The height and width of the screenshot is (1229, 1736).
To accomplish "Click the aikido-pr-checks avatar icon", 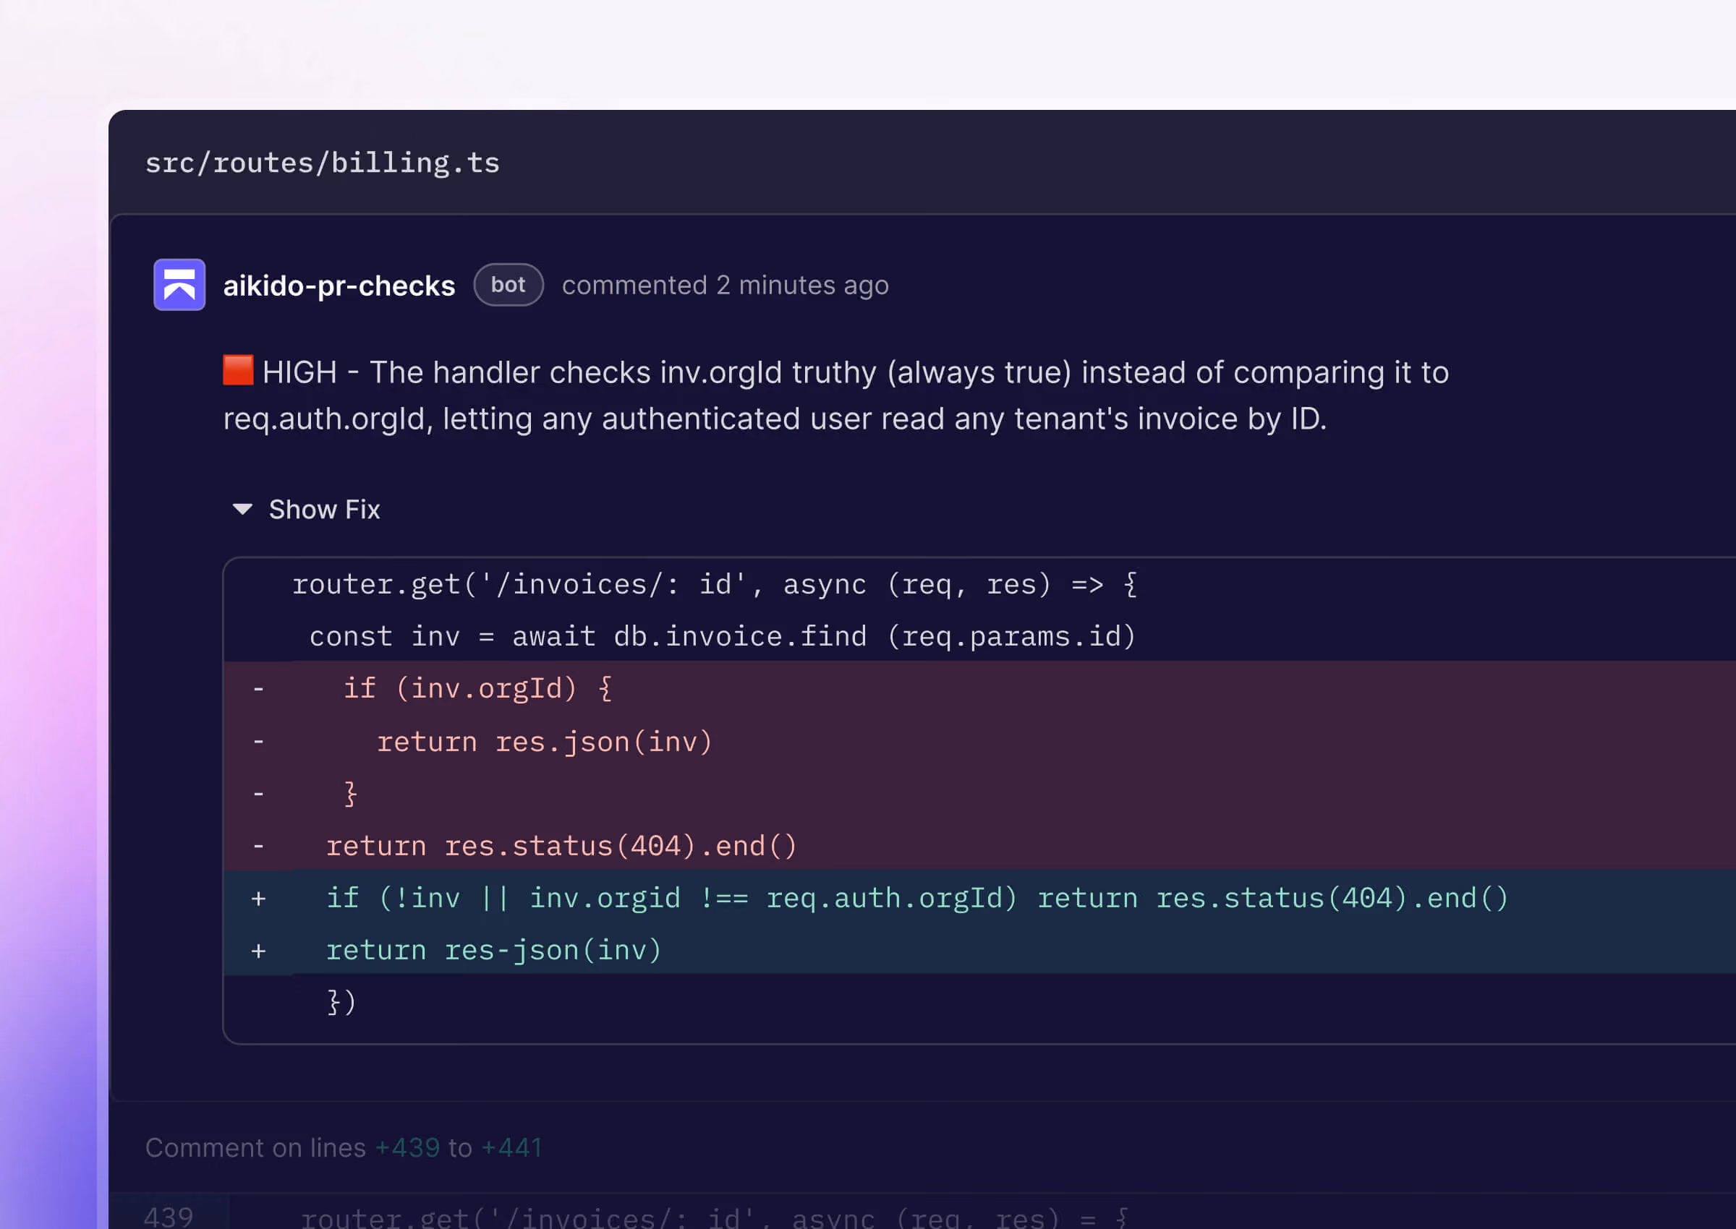I will pos(179,285).
